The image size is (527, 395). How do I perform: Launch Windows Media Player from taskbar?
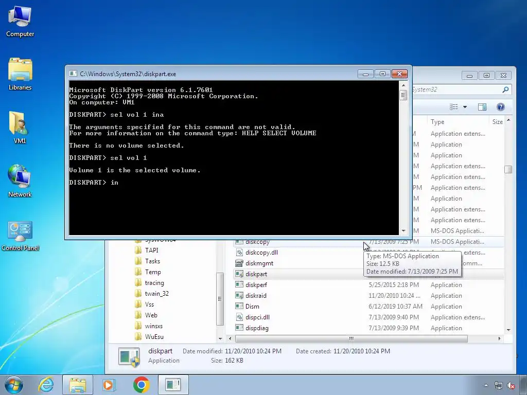[109, 385]
